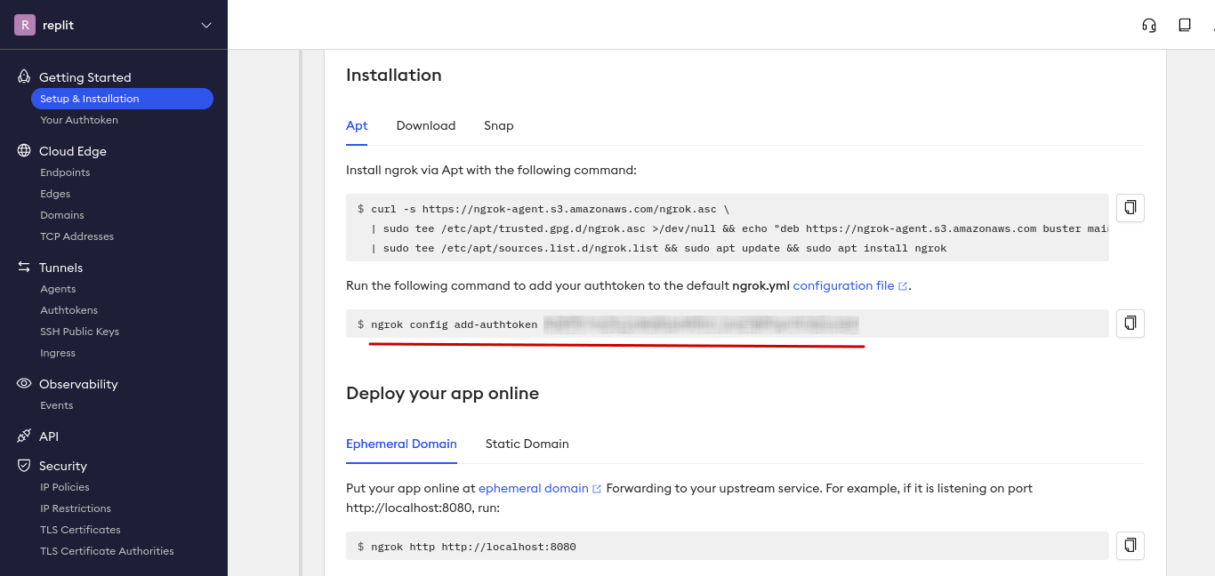The image size is (1215, 576).
Task: Copy the apt install command
Action: [x=1130, y=208]
